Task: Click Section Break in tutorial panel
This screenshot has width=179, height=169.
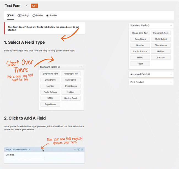Action: click(x=71, y=98)
